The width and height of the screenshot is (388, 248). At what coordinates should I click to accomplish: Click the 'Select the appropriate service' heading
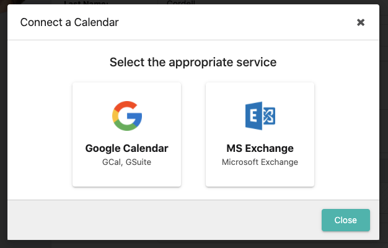coord(193,62)
